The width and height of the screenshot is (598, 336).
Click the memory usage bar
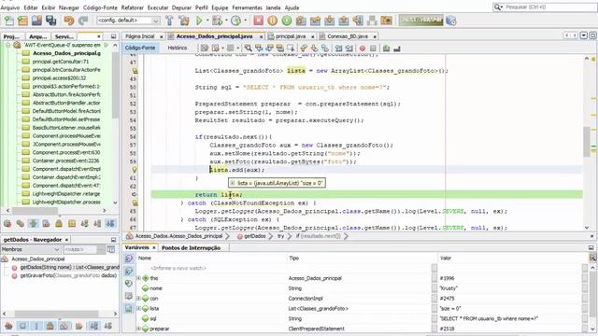coord(420,21)
